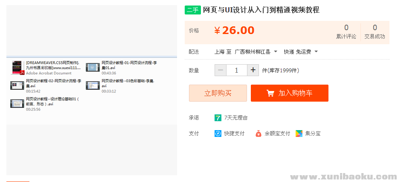Click the 7天无理由 guarantee icon
This screenshot has height=182, width=398.
pos(218,118)
